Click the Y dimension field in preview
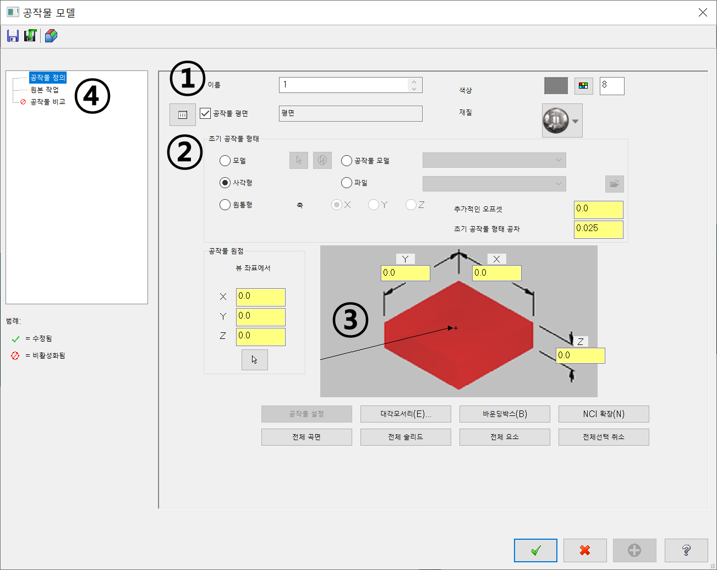The width and height of the screenshot is (717, 570). pos(406,273)
